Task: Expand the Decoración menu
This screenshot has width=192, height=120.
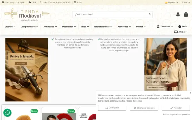Action: pyautogui.click(x=69, y=27)
